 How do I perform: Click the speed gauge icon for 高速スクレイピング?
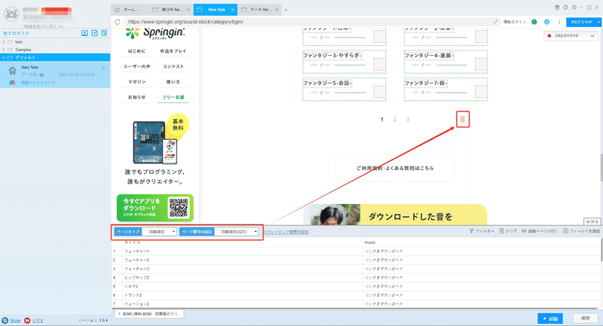click(12, 83)
